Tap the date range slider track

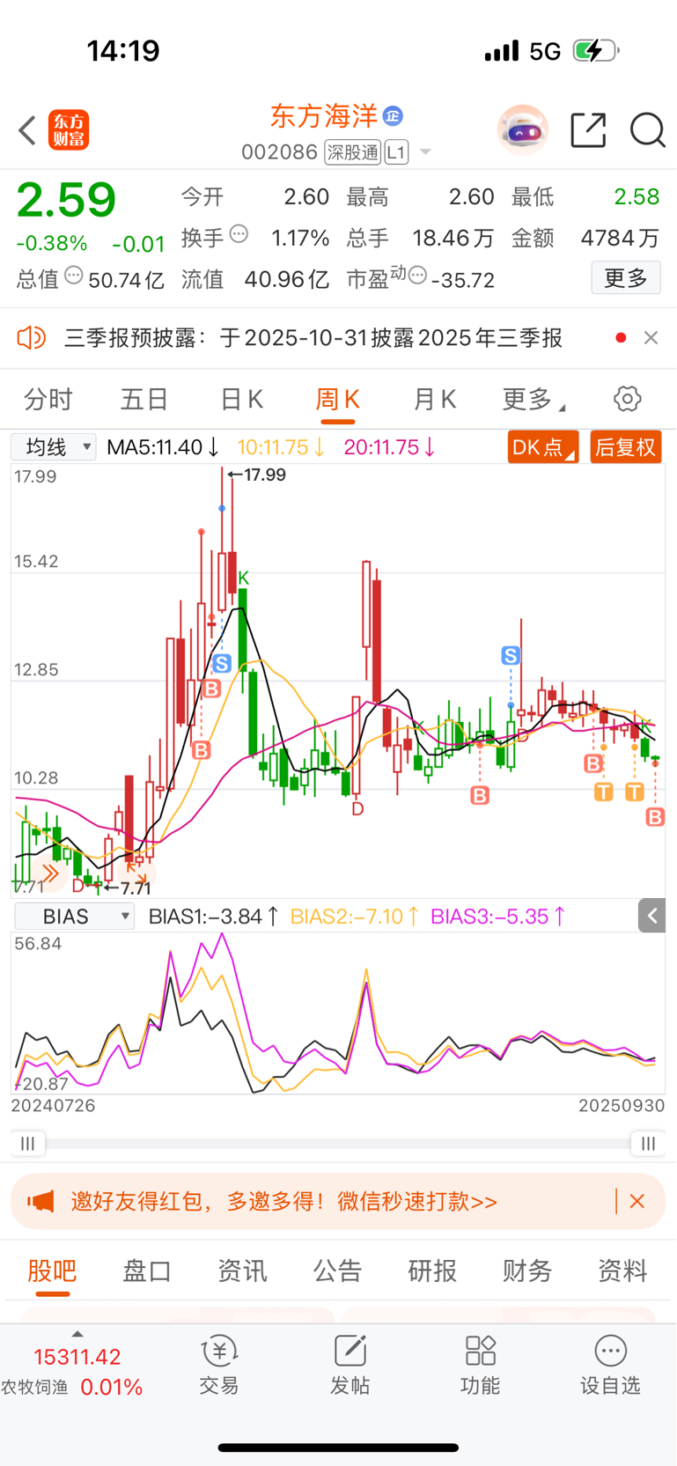(338, 1144)
